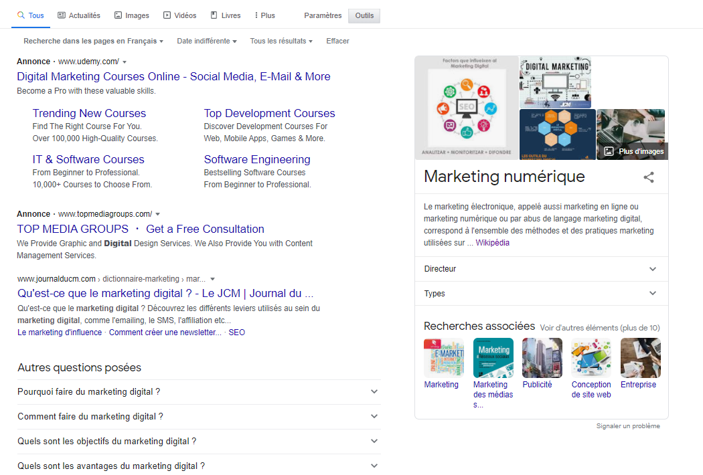This screenshot has width=703, height=475.
Task: Switch to the Images tab
Action: click(x=132, y=15)
